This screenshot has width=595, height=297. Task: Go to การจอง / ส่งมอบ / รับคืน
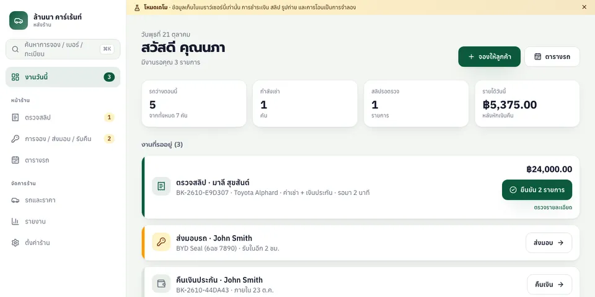click(63, 139)
